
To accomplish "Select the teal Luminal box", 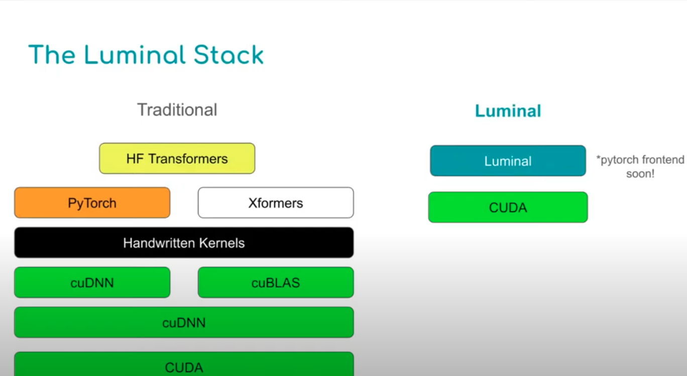I will pyautogui.click(x=508, y=161).
